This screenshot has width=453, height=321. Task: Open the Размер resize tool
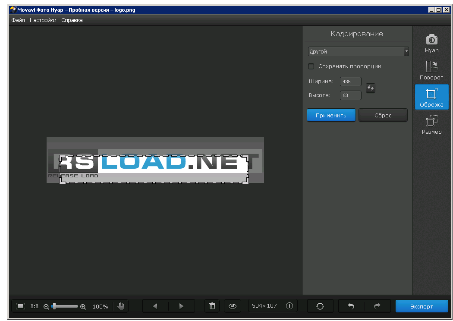[431, 125]
